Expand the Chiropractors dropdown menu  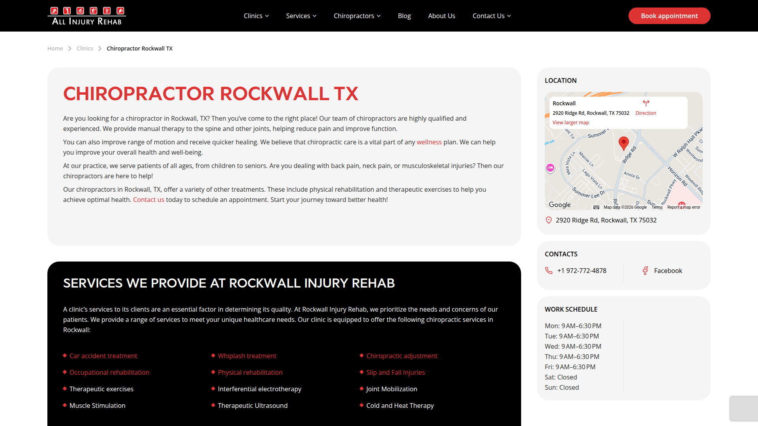click(x=357, y=16)
